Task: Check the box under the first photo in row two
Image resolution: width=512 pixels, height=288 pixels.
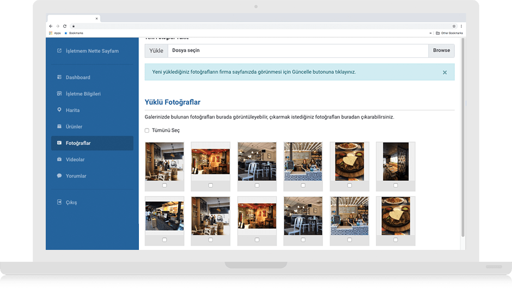Action: 164,240
